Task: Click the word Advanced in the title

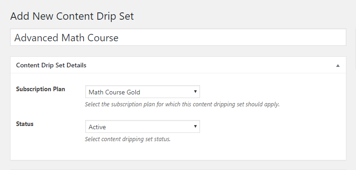Action: click(36, 38)
